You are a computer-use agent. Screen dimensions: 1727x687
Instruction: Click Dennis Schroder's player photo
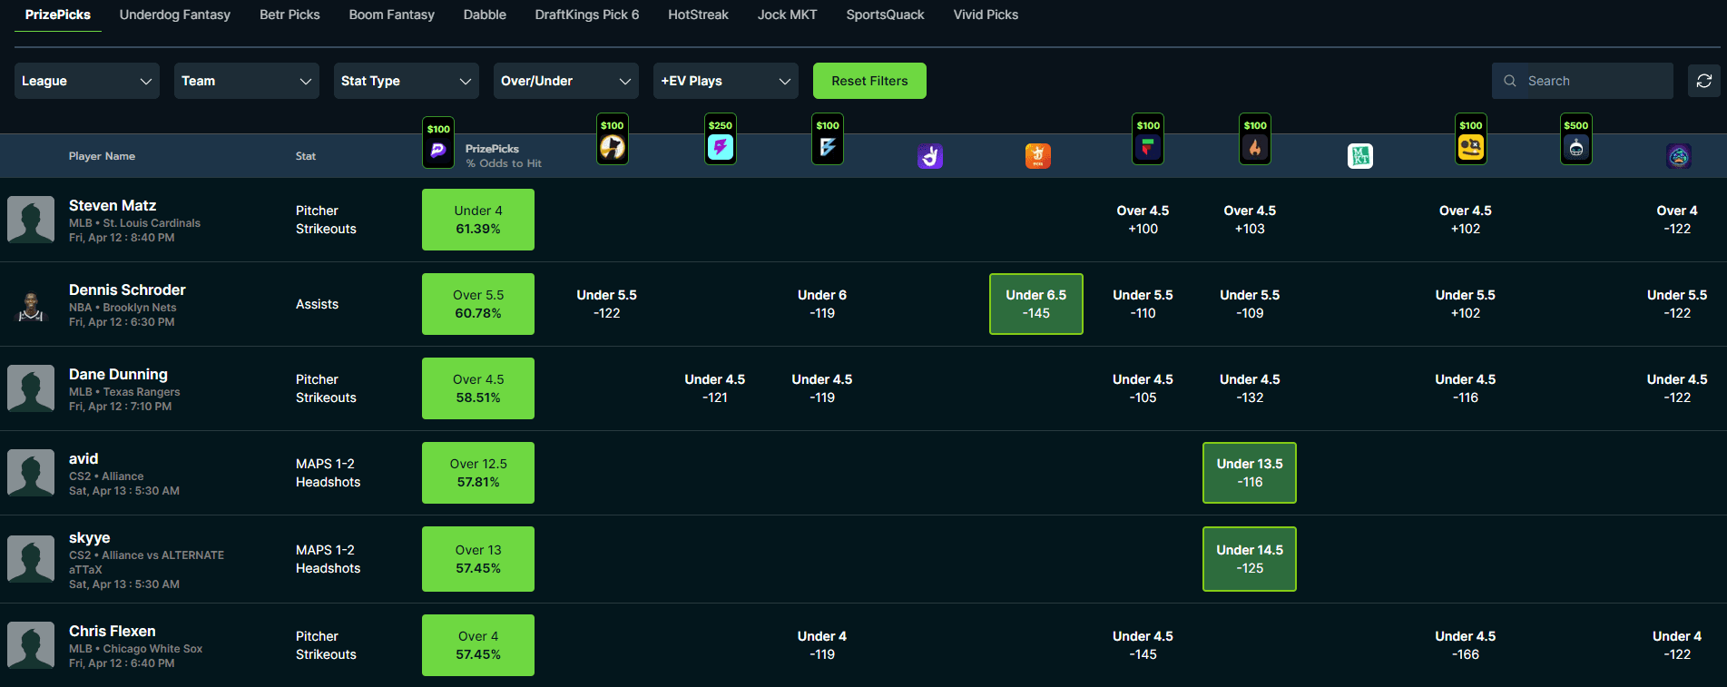point(31,305)
